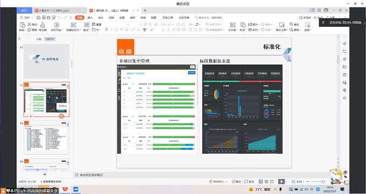Toggle underline formatting
The width and height of the screenshot is (366, 194).
116,30
